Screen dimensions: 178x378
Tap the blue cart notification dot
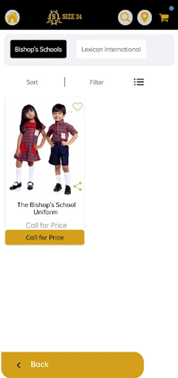171,8
